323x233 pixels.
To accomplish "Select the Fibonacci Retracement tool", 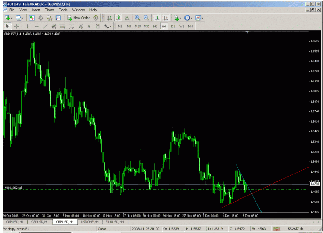I will 63,26.
